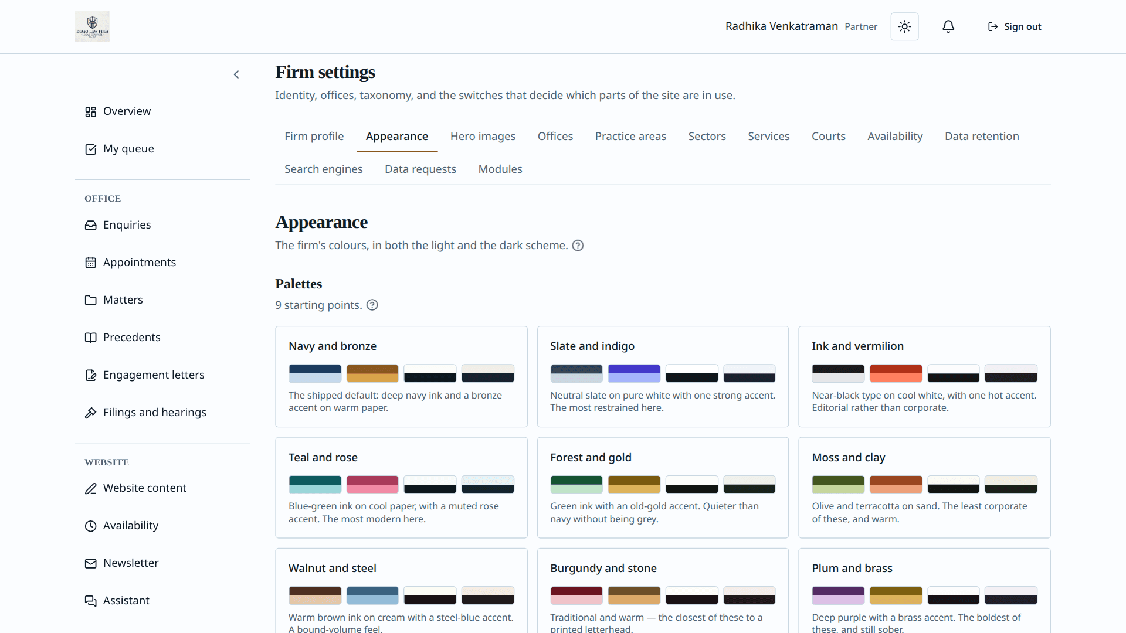Click the rose swatch in Teal and rose
Image resolution: width=1126 pixels, height=633 pixels.
tap(372, 485)
